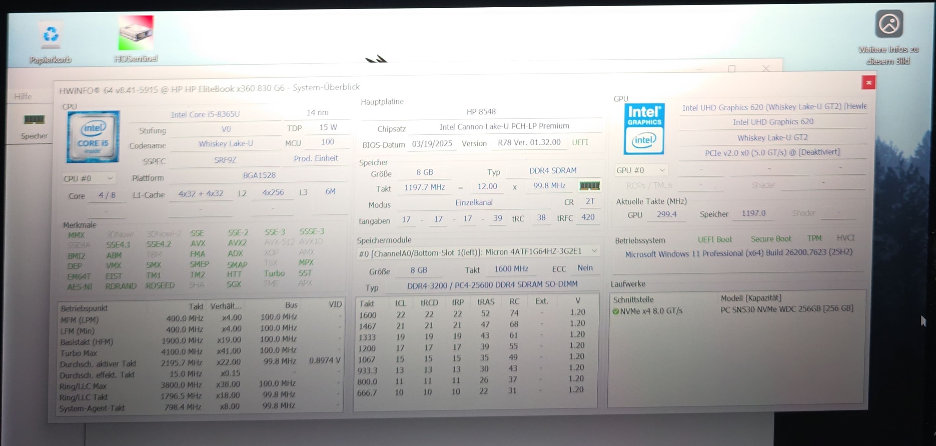
Task: Select the 666.7 row in timings table
Action: pos(476,392)
